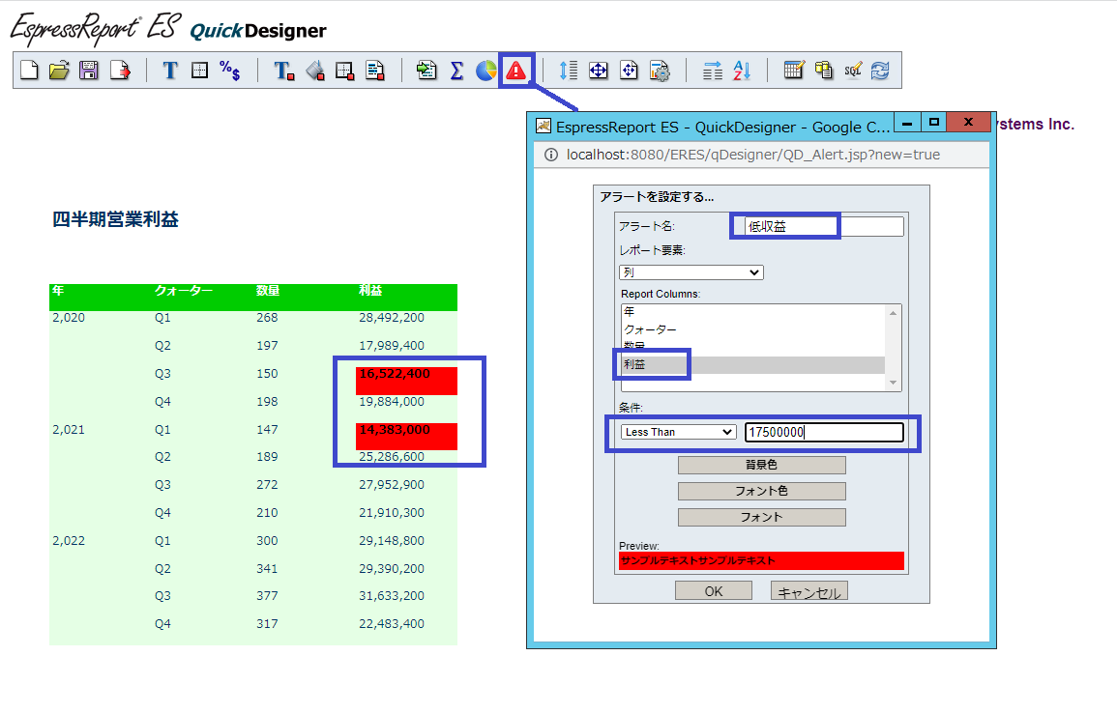Viewport: 1117px width, 713px height.
Task: Click the アラート名 field containing 低収益
Action: (824, 226)
